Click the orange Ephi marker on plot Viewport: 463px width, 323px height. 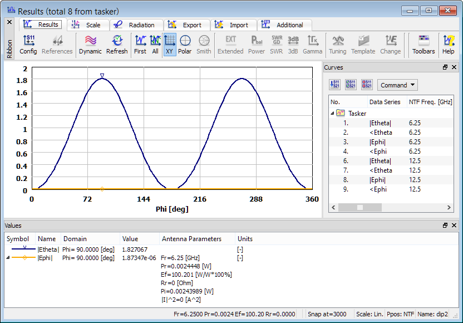[102, 189]
